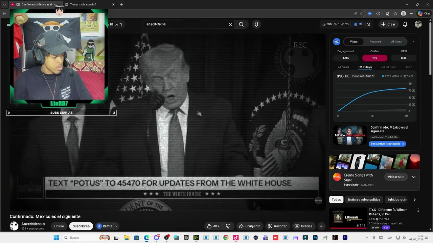
Task: Click the Gracias button
Action: [303, 226]
